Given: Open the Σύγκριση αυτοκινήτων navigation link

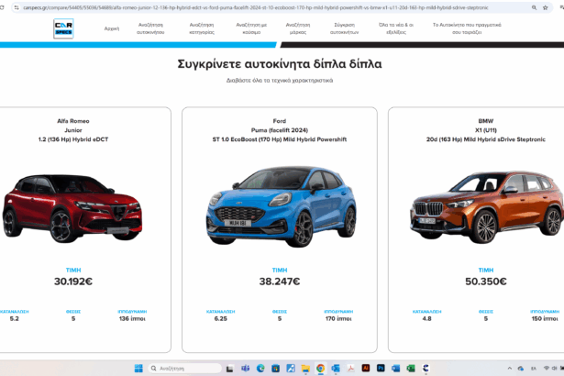Looking at the screenshot, I should coord(346,28).
